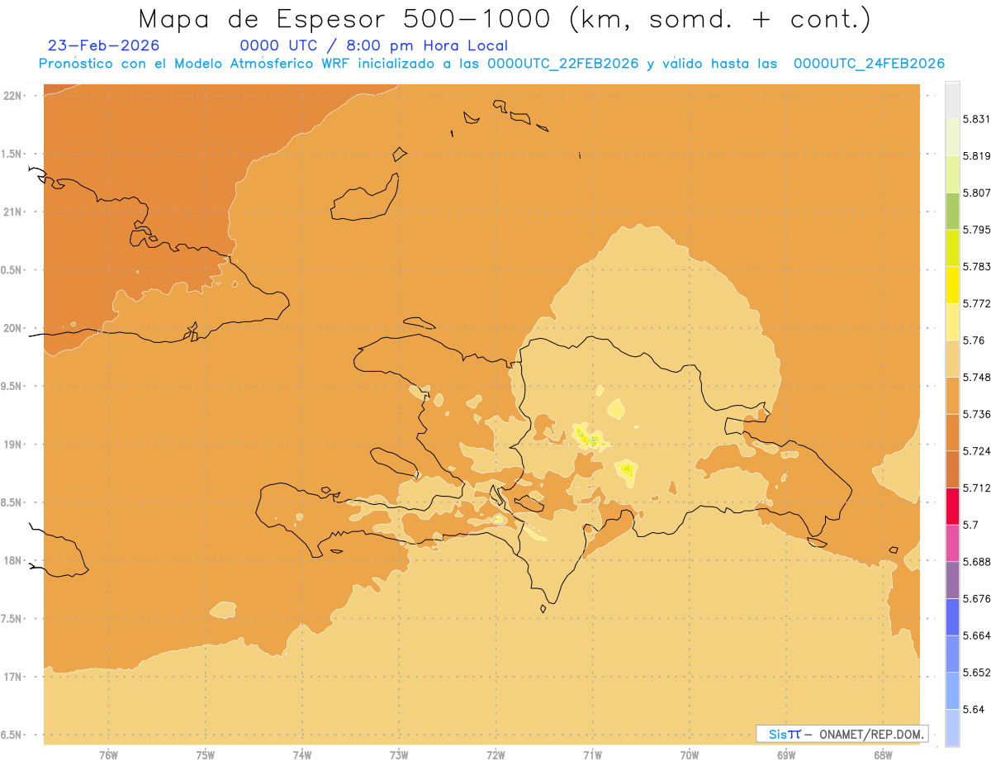Click the colorbar label '5.772'
This screenshot has height=766, width=991.
point(976,303)
